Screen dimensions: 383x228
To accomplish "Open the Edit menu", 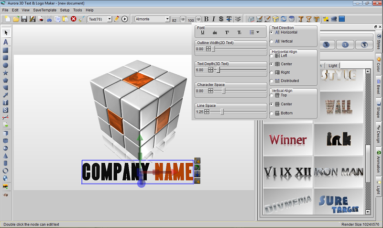I will 15,10.
